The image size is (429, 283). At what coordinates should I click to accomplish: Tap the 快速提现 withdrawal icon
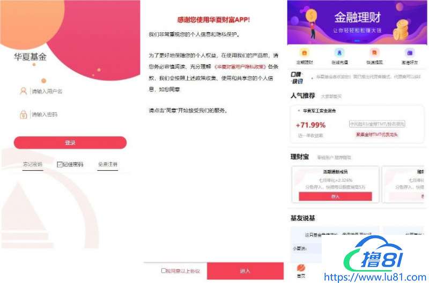click(x=374, y=52)
